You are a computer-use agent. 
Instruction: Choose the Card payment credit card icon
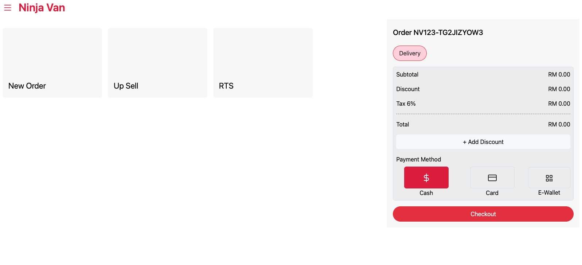pos(492,178)
